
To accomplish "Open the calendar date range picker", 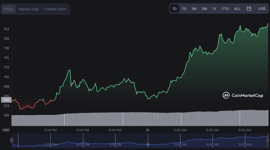I will [249, 9].
